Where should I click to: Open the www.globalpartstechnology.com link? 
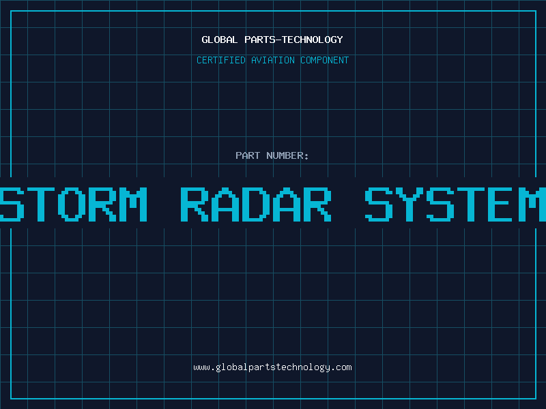tap(272, 367)
